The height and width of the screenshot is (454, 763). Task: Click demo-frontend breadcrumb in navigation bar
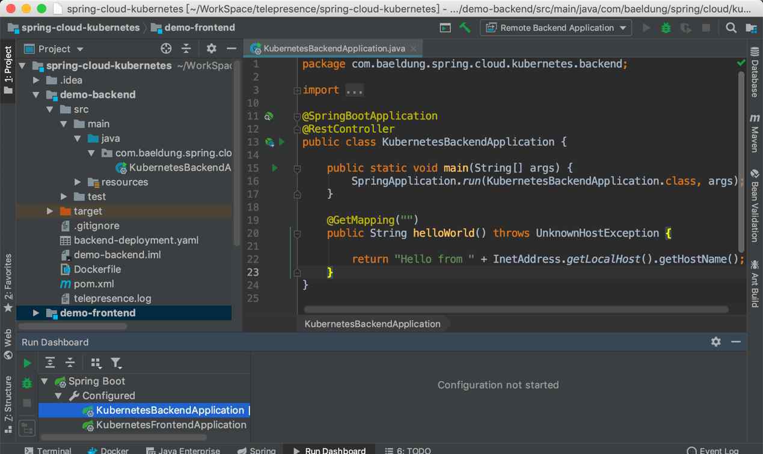coord(193,28)
